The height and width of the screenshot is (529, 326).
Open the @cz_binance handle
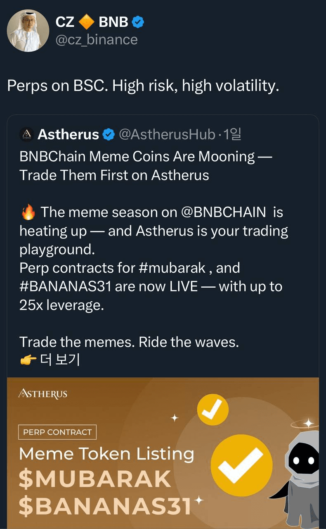97,40
